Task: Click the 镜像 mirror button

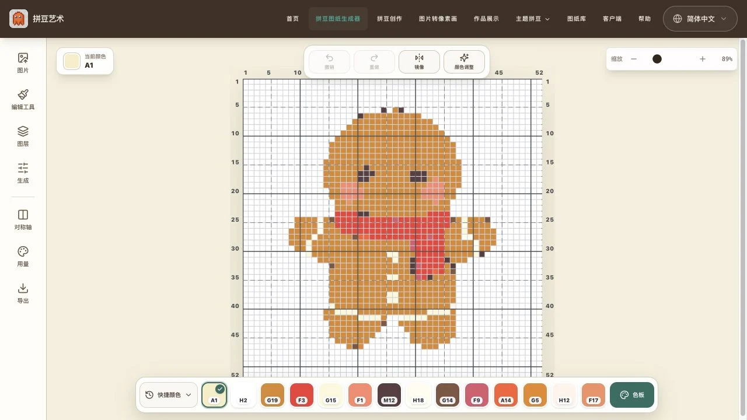Action: coord(419,61)
